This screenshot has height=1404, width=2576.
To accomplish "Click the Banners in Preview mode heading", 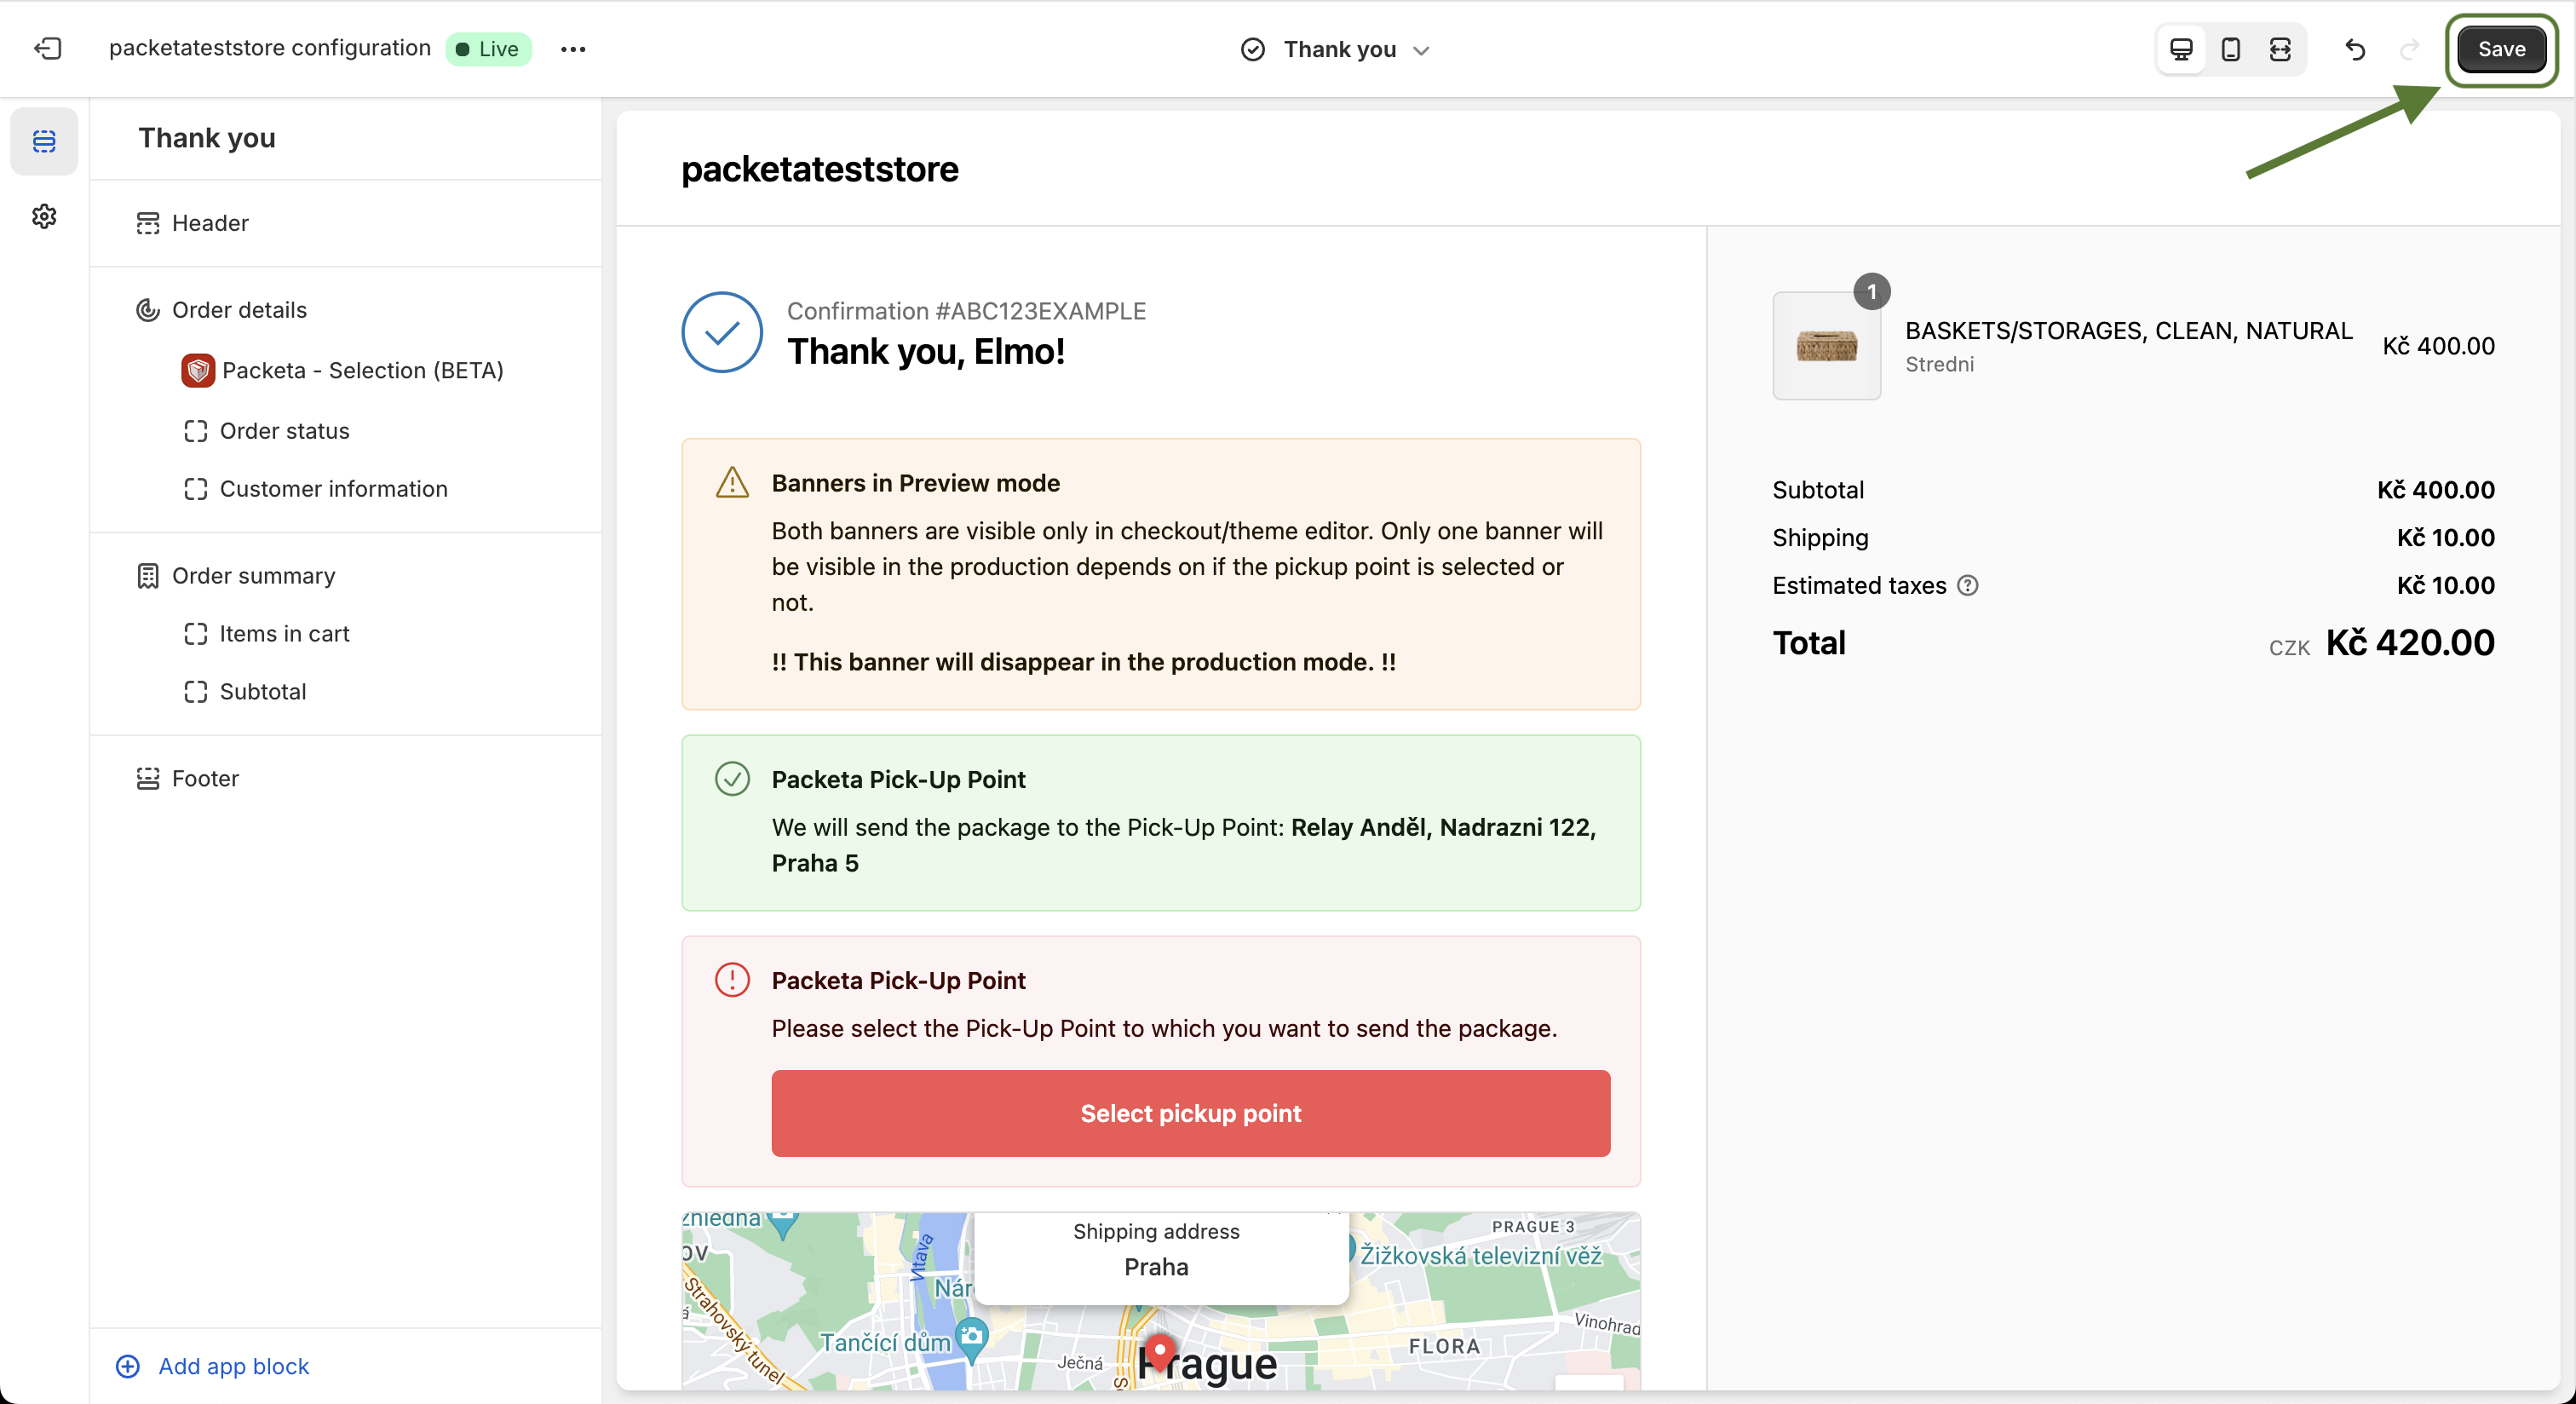I will [x=915, y=483].
